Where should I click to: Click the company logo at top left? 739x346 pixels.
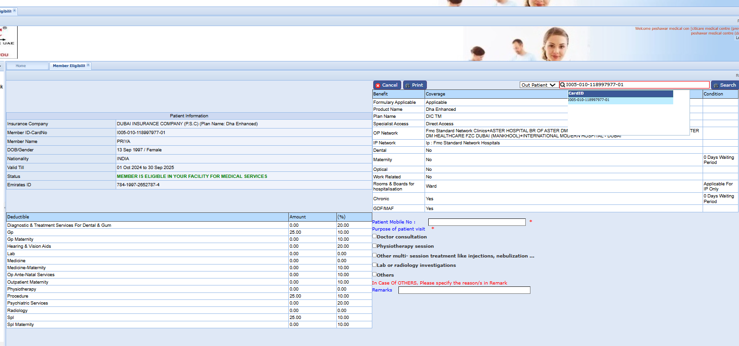point(8,43)
